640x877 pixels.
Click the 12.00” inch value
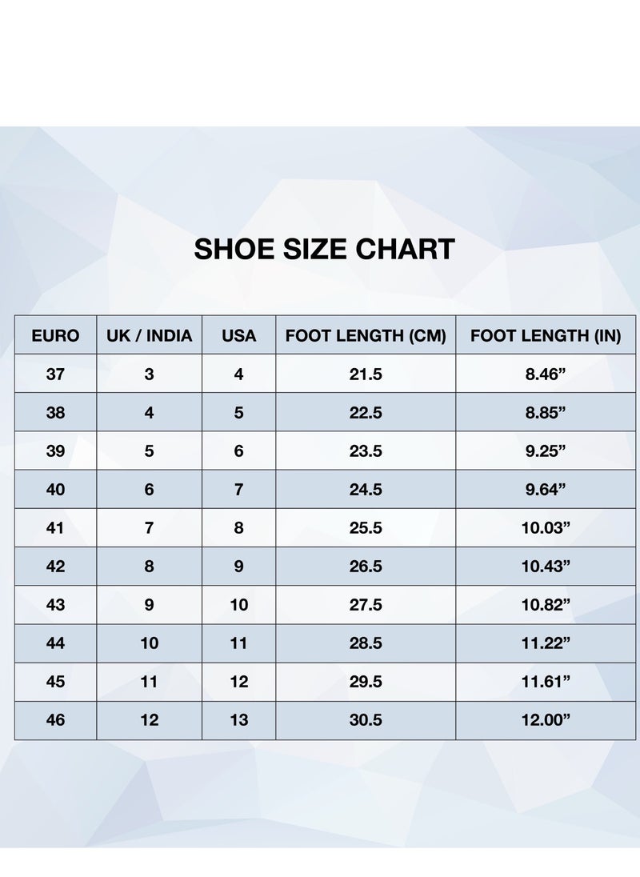pos(546,720)
